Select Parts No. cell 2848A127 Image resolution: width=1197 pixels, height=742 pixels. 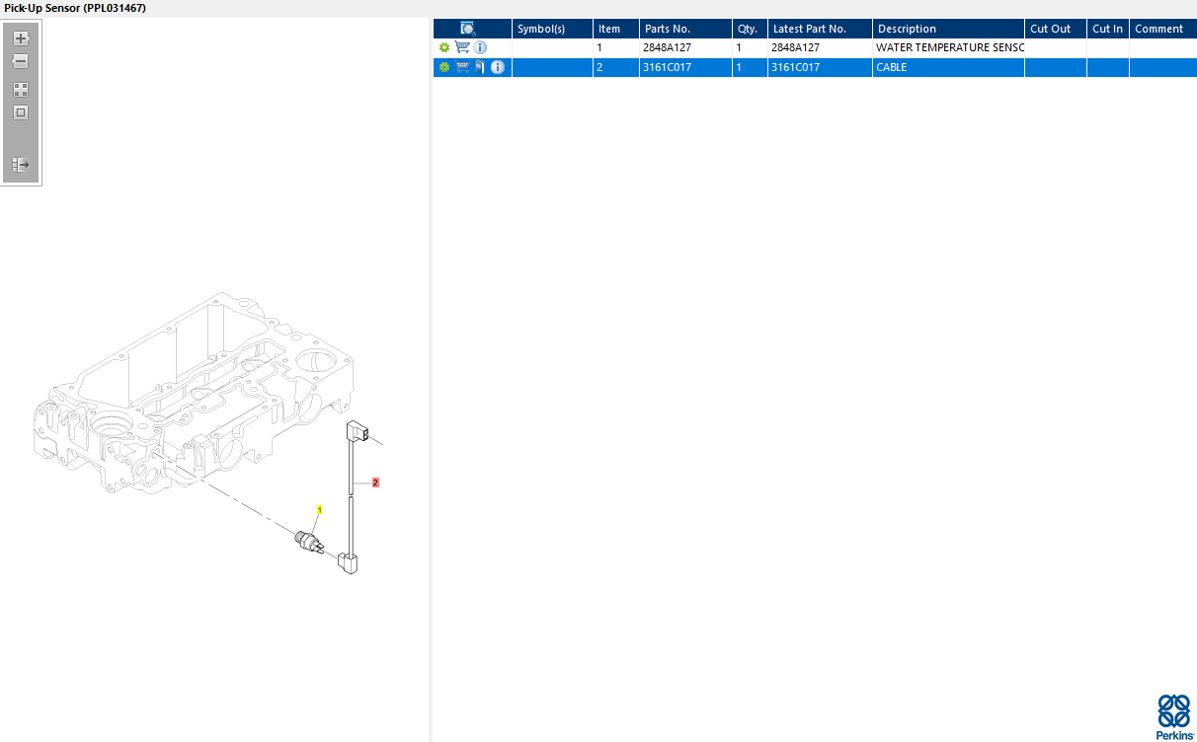[x=685, y=47]
